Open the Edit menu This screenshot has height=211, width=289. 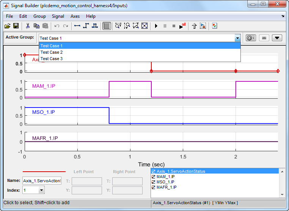23,16
